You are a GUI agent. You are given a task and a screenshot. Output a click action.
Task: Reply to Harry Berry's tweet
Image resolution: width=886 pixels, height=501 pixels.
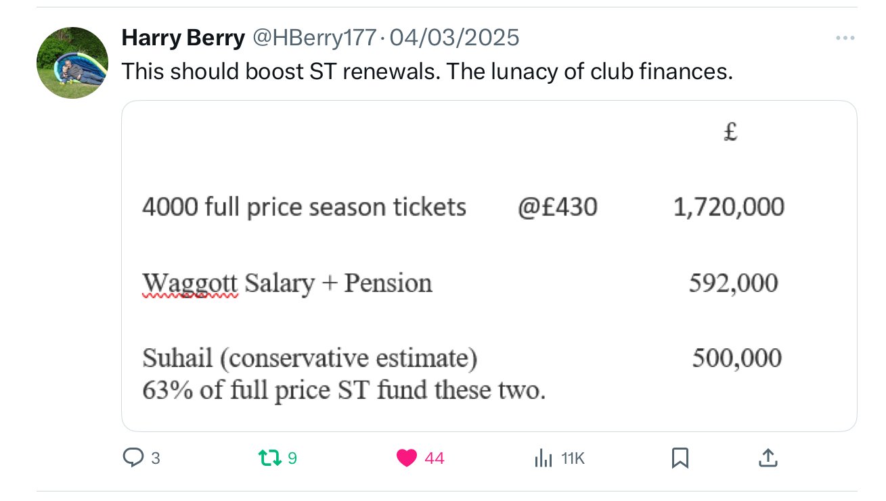point(133,458)
